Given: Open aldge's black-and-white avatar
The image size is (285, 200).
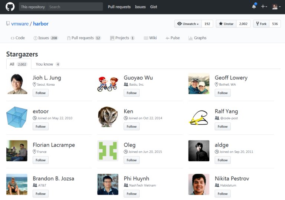Looking at the screenshot, I should [199, 151].
